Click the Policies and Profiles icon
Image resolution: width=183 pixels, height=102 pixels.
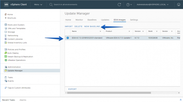click(x=6, y=49)
